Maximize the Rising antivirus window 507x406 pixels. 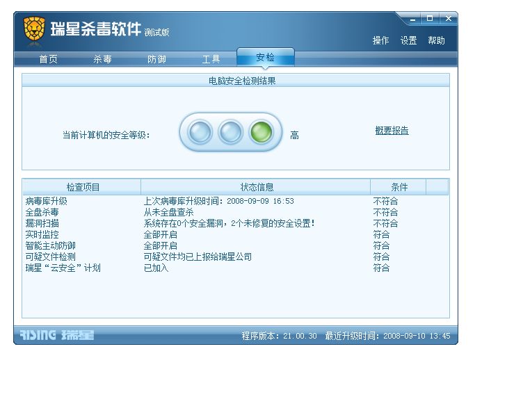(429, 19)
